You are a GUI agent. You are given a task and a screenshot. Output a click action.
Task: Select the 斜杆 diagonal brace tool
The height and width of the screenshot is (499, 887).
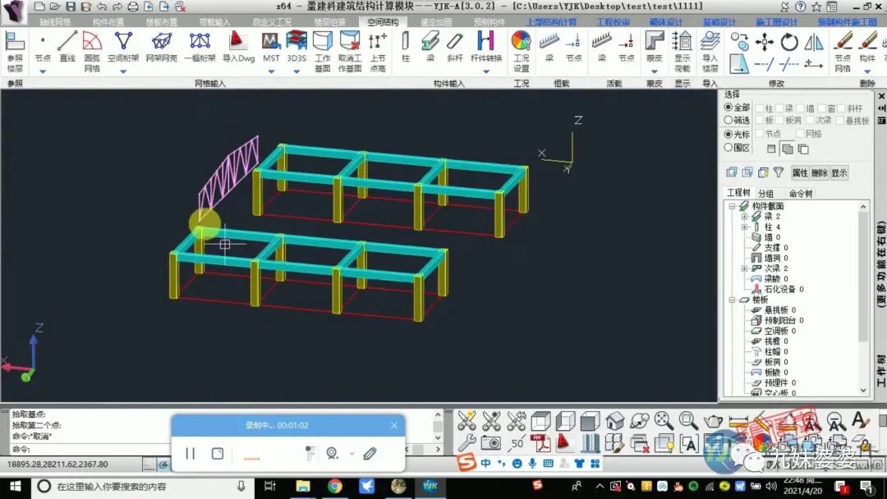[455, 48]
